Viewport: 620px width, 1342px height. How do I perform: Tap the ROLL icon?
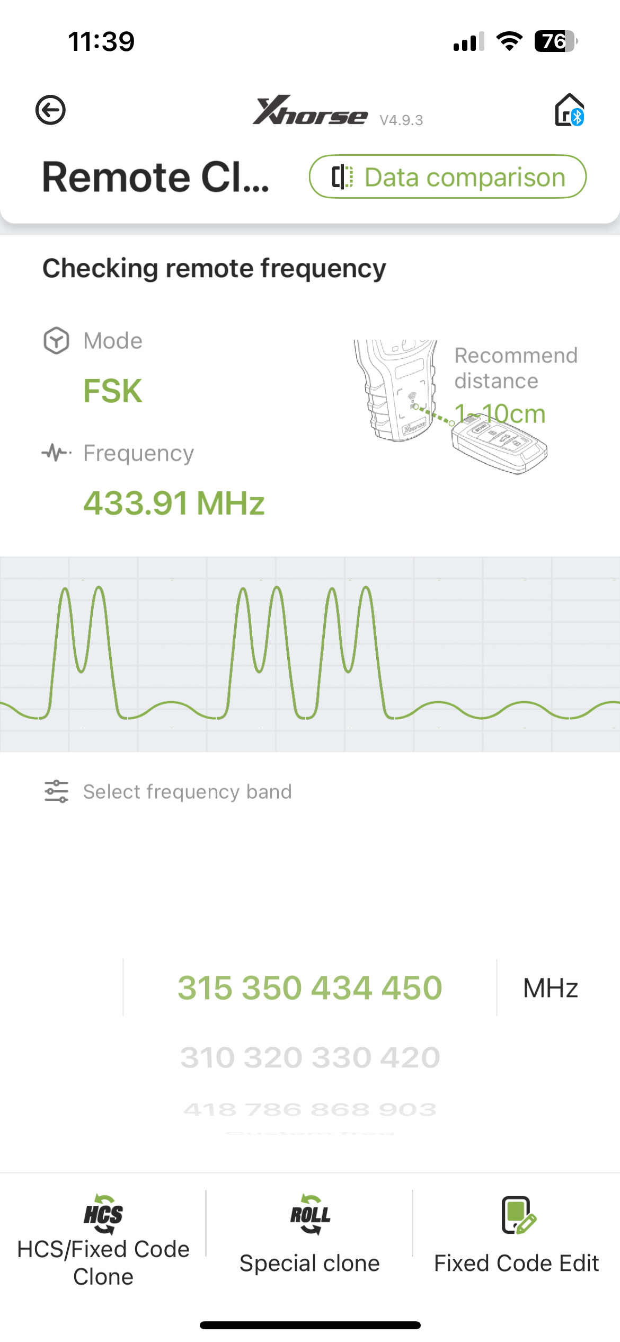(x=310, y=1214)
